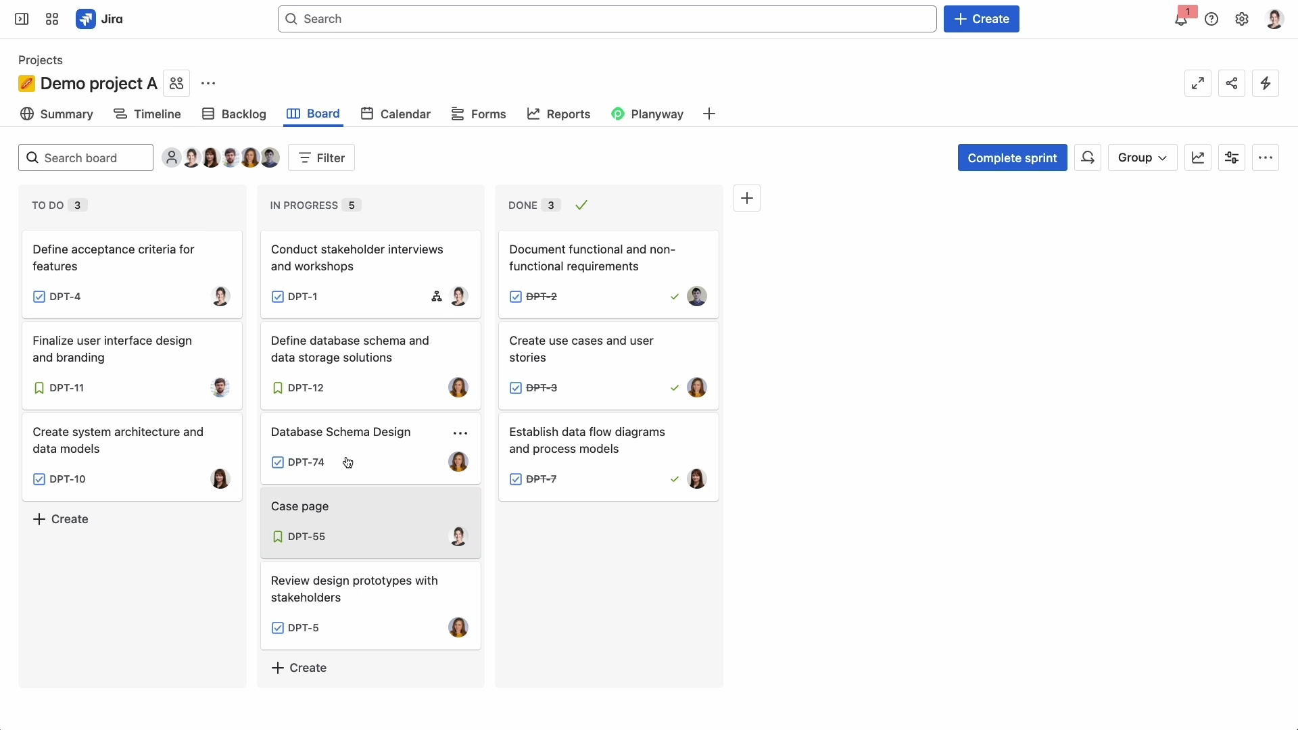Switch to the Backlog tab
1298x730 pixels.
click(x=234, y=114)
